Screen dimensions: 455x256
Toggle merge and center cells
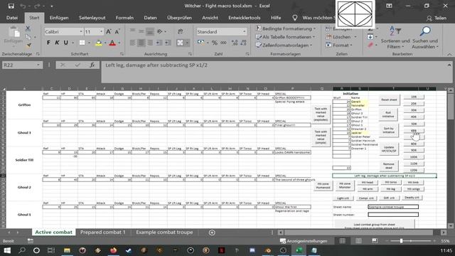(180, 43)
